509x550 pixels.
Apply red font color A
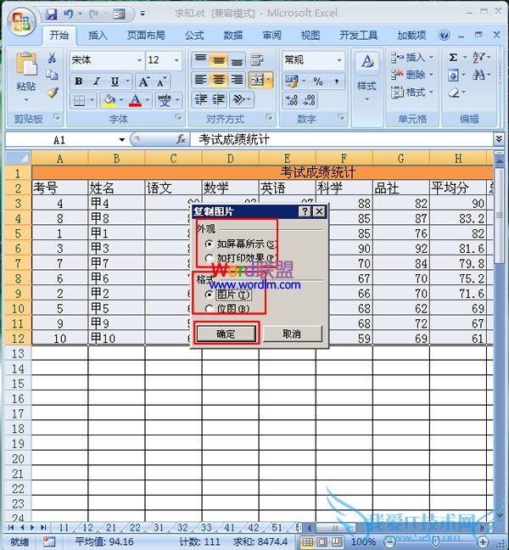[136, 101]
